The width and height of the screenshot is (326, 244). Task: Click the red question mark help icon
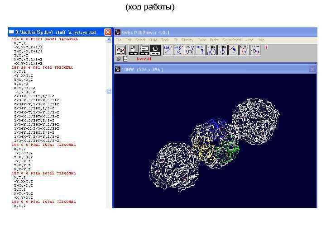pos(266,47)
